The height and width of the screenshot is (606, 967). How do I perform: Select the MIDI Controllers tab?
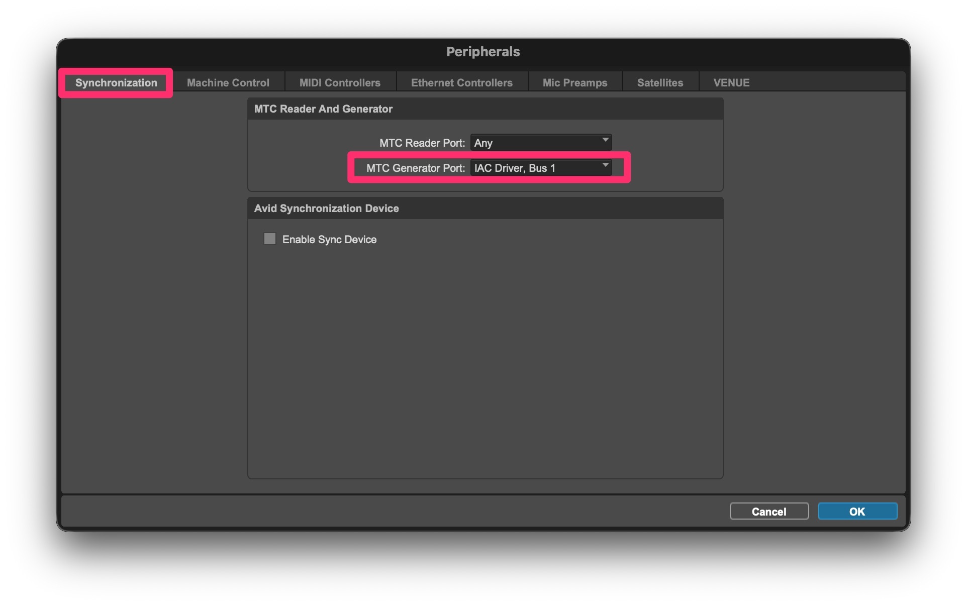coord(340,83)
